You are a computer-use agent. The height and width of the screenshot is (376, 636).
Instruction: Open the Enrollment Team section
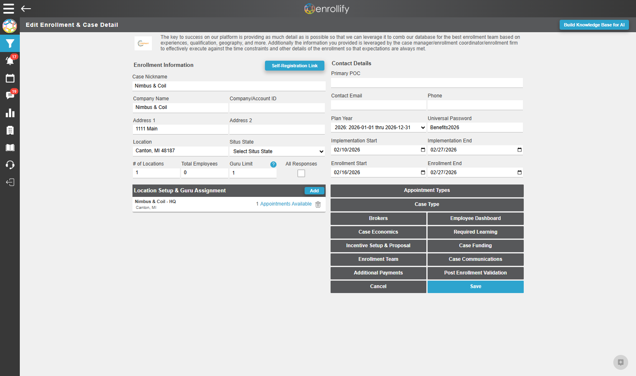pos(378,260)
